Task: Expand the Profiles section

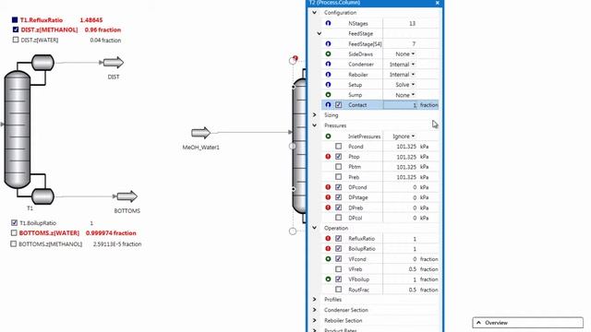Action: pos(314,299)
